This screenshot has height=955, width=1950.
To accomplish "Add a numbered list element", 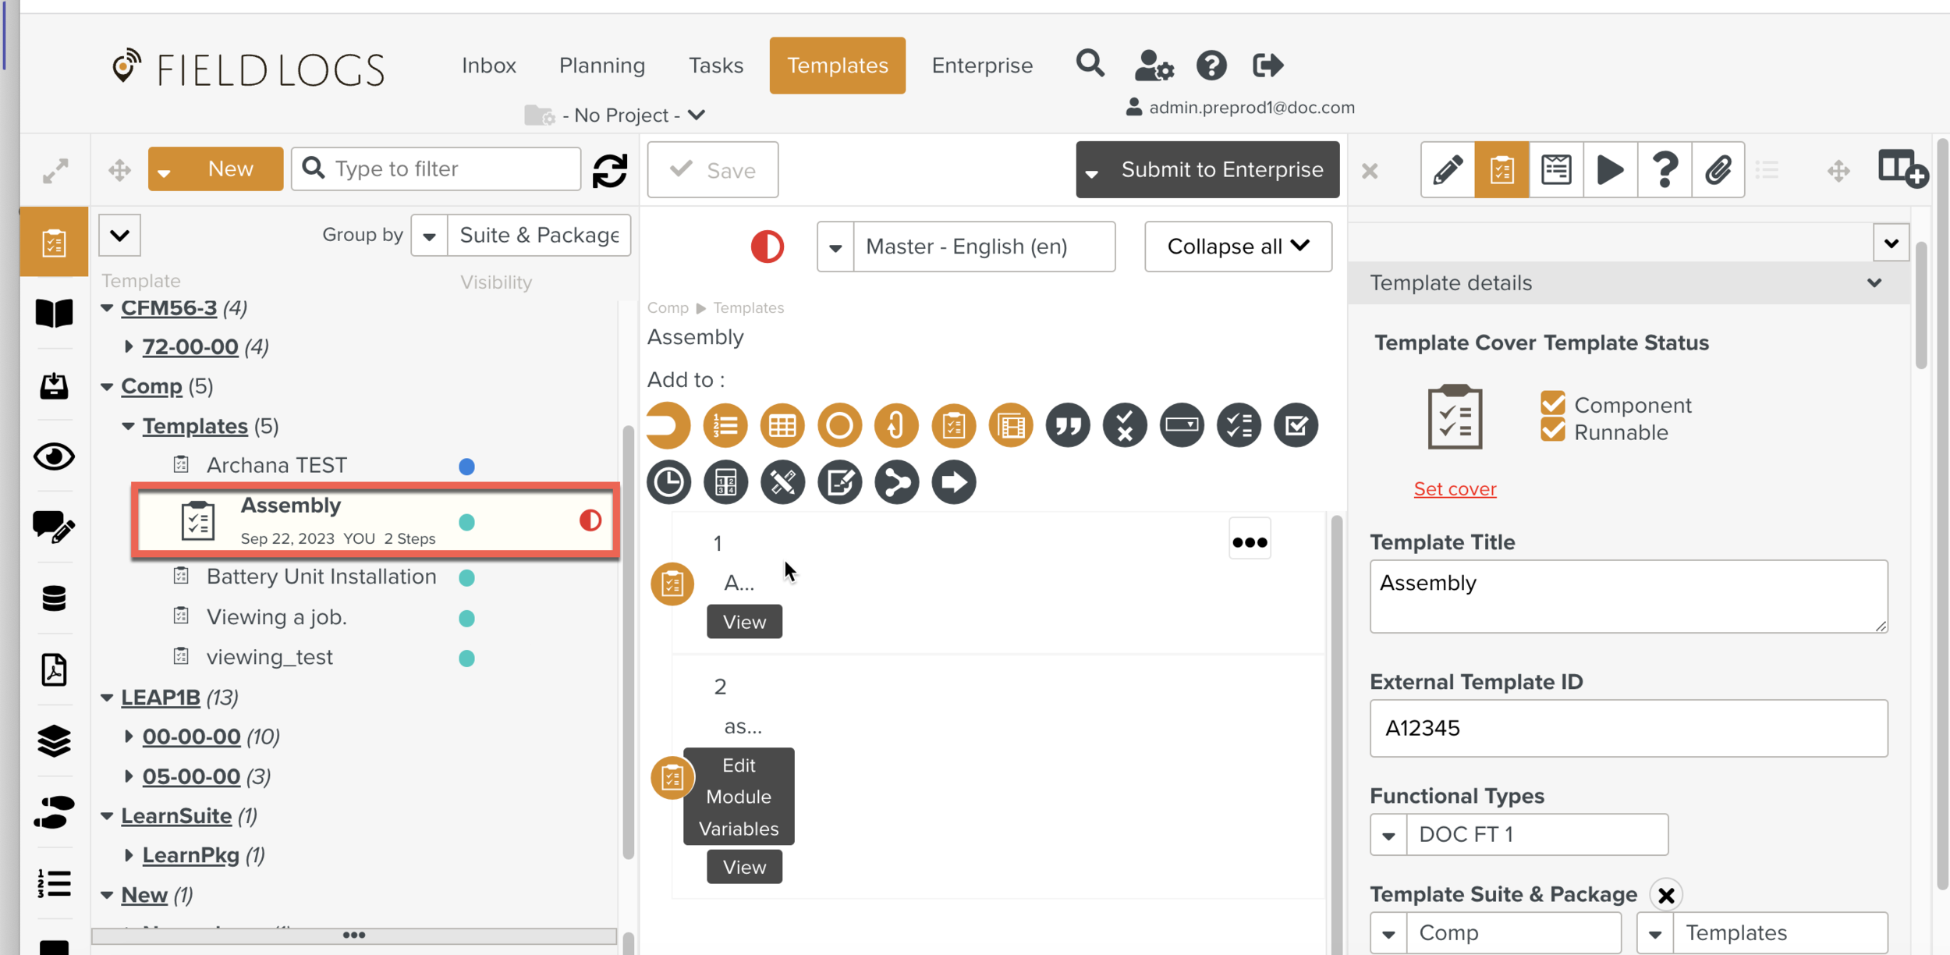I will click(725, 425).
